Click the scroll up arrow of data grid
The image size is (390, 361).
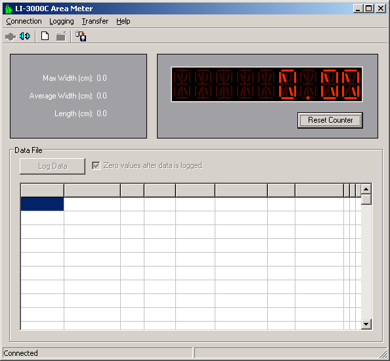[366, 189]
